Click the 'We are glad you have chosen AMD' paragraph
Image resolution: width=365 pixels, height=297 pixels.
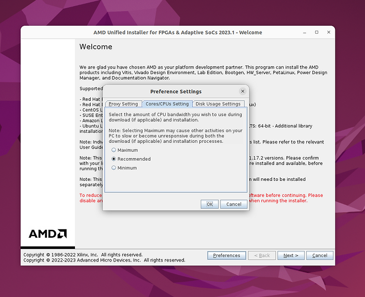click(203, 73)
